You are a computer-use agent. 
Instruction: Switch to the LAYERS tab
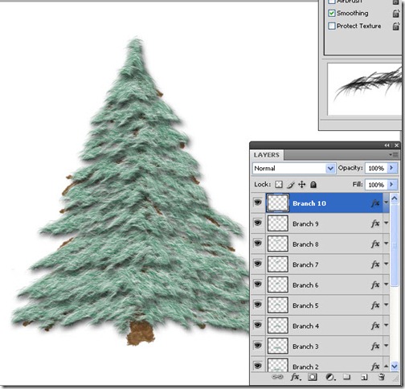click(267, 155)
